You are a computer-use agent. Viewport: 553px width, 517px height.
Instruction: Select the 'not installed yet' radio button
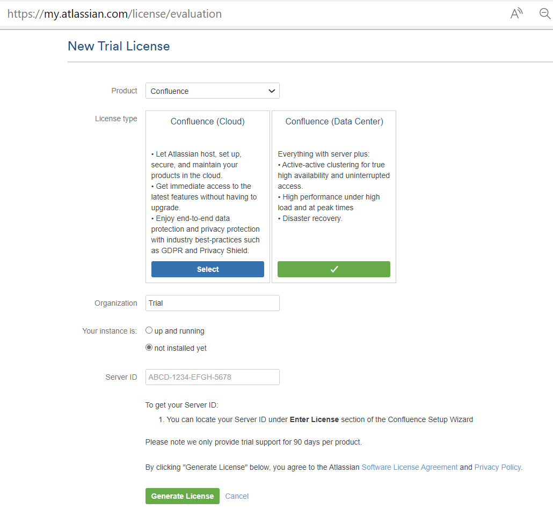pyautogui.click(x=149, y=348)
